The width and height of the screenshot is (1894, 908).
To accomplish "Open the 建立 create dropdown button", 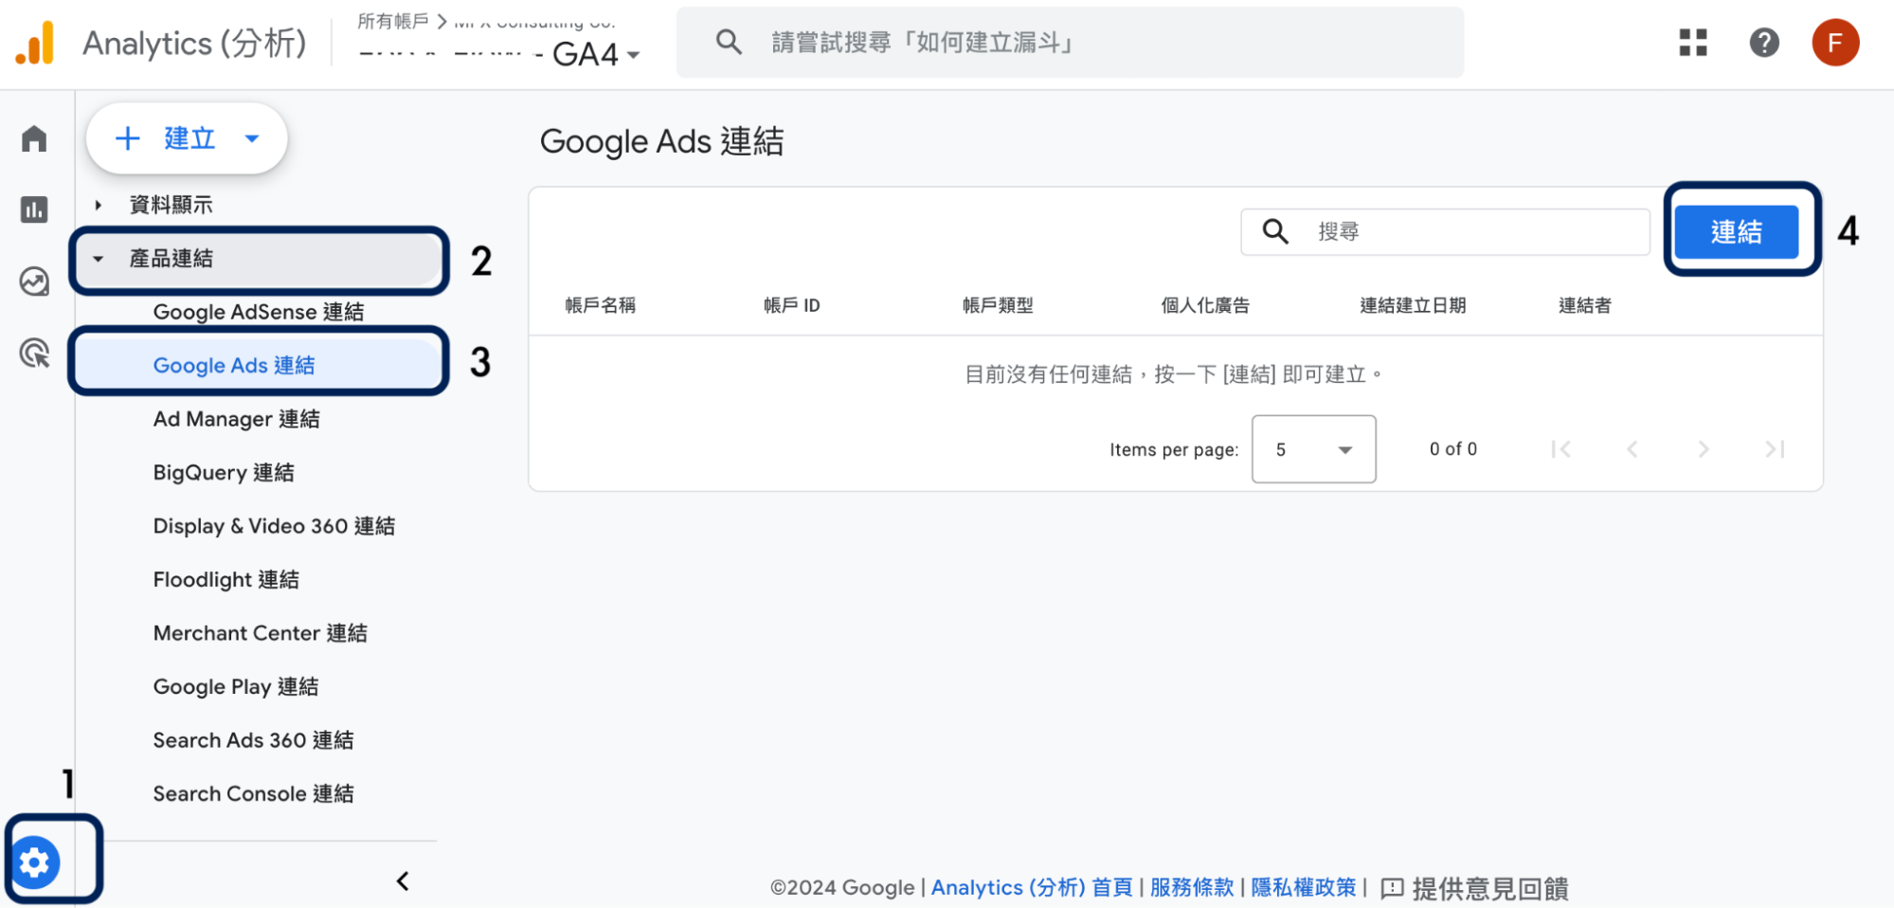I will (x=187, y=138).
